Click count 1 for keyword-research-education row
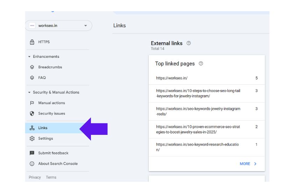The width and height of the screenshot is (289, 193). tap(256, 144)
